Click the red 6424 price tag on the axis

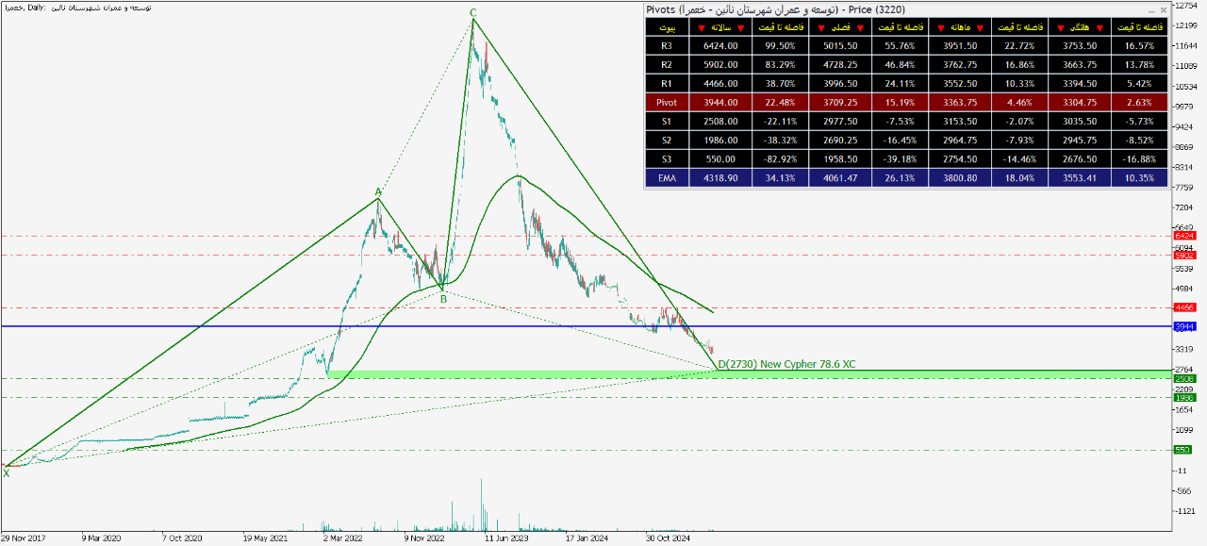(x=1184, y=236)
